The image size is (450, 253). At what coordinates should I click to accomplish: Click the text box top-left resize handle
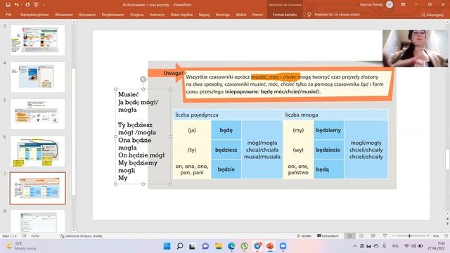[x=115, y=89]
